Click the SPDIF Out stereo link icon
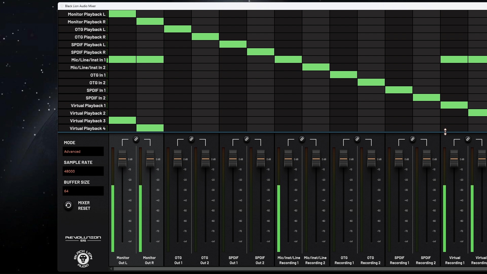 [x=247, y=139]
